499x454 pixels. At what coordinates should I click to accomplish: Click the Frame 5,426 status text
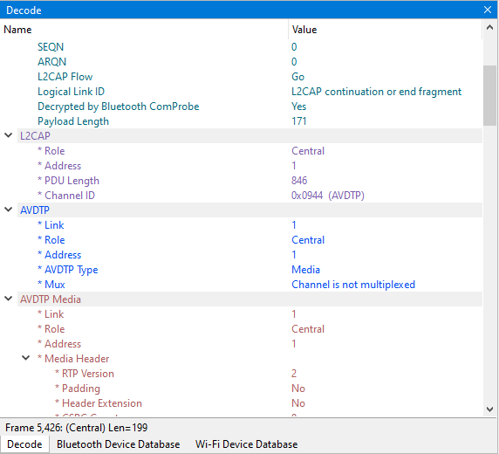tap(77, 427)
